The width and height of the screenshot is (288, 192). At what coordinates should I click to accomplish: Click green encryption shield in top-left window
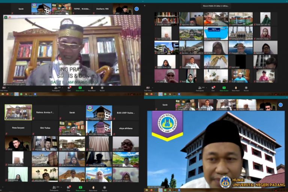pyautogui.click(x=6, y=17)
